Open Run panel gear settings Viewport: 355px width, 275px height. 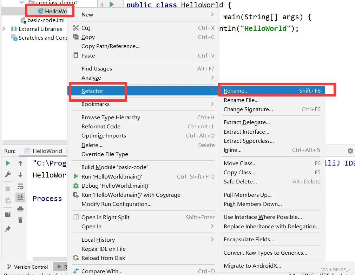point(350,151)
